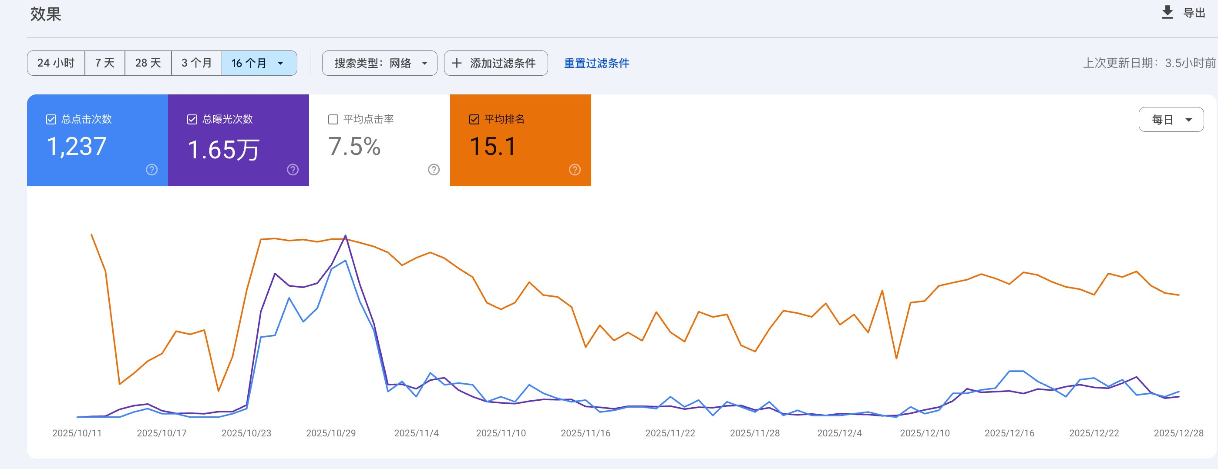The width and height of the screenshot is (1218, 469).
Task: Open help icon on 总曝光次数 card
Action: point(293,170)
